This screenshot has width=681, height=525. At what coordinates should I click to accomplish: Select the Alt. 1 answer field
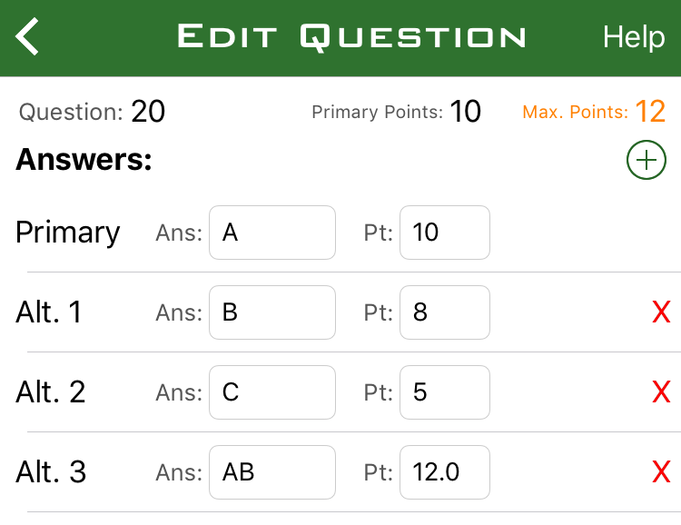[x=271, y=312]
